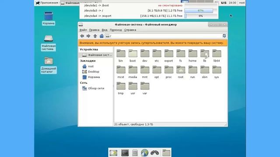Launch terminal from the dock
This screenshot has width=280, height=157.
pos(125,153)
